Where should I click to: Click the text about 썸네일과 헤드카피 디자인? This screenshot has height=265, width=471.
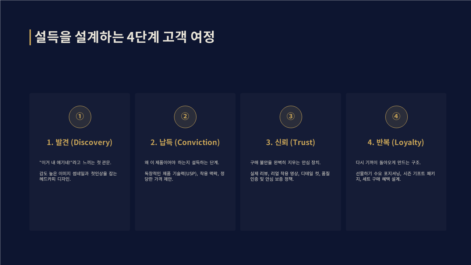(78, 176)
